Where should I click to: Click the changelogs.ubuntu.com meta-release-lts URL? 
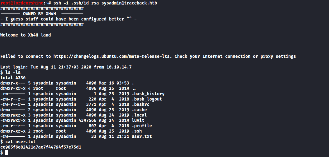(113, 56)
